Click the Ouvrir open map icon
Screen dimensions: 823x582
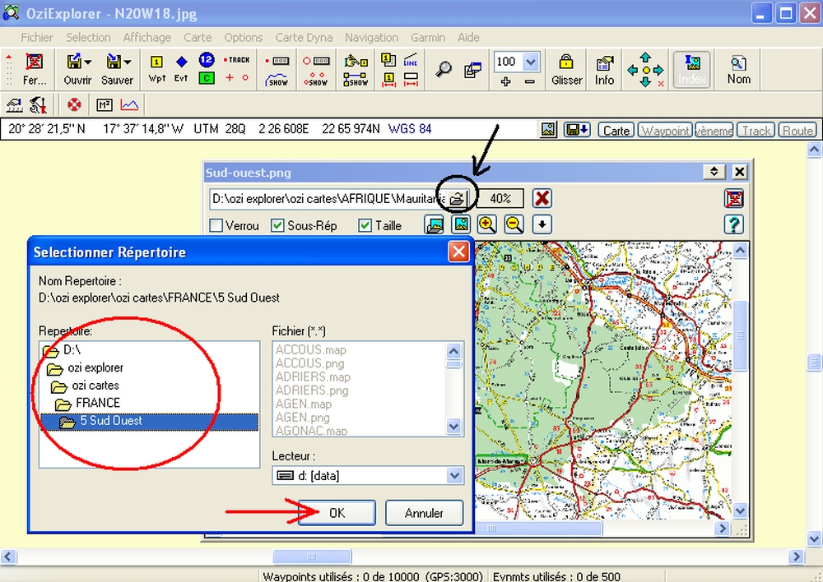coord(74,62)
